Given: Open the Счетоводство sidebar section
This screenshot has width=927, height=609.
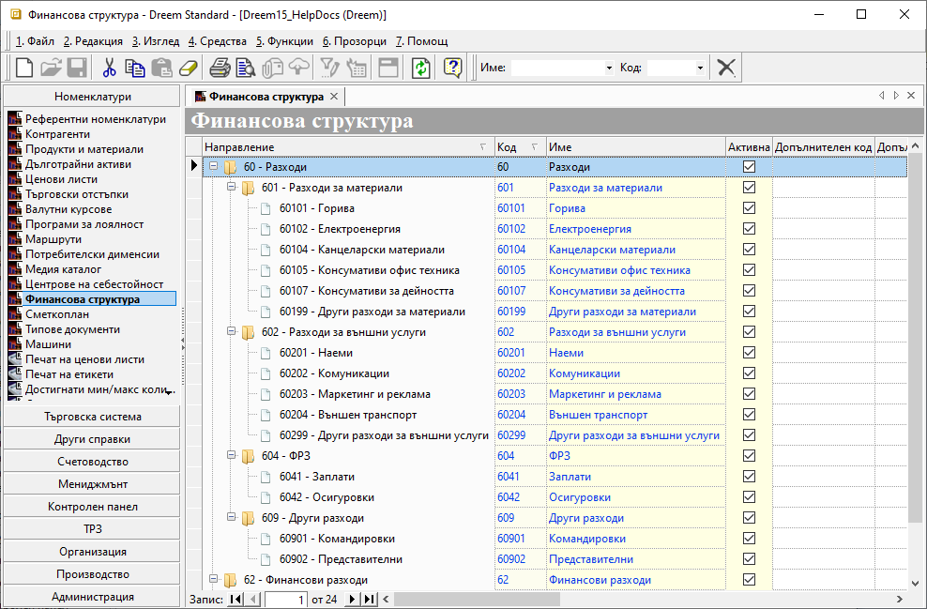Looking at the screenshot, I should click(x=92, y=462).
